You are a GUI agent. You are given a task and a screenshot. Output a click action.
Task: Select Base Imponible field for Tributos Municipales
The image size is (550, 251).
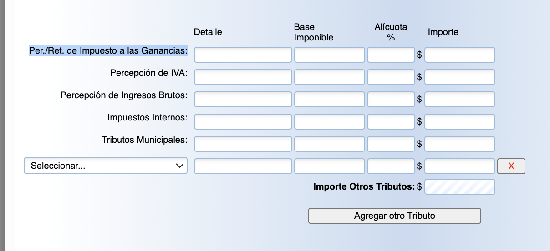(x=329, y=144)
